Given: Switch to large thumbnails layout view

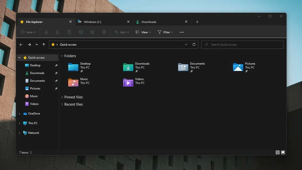Looking at the screenshot, I should click(x=283, y=152).
